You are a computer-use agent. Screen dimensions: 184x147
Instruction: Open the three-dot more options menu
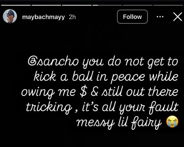pos(160,17)
